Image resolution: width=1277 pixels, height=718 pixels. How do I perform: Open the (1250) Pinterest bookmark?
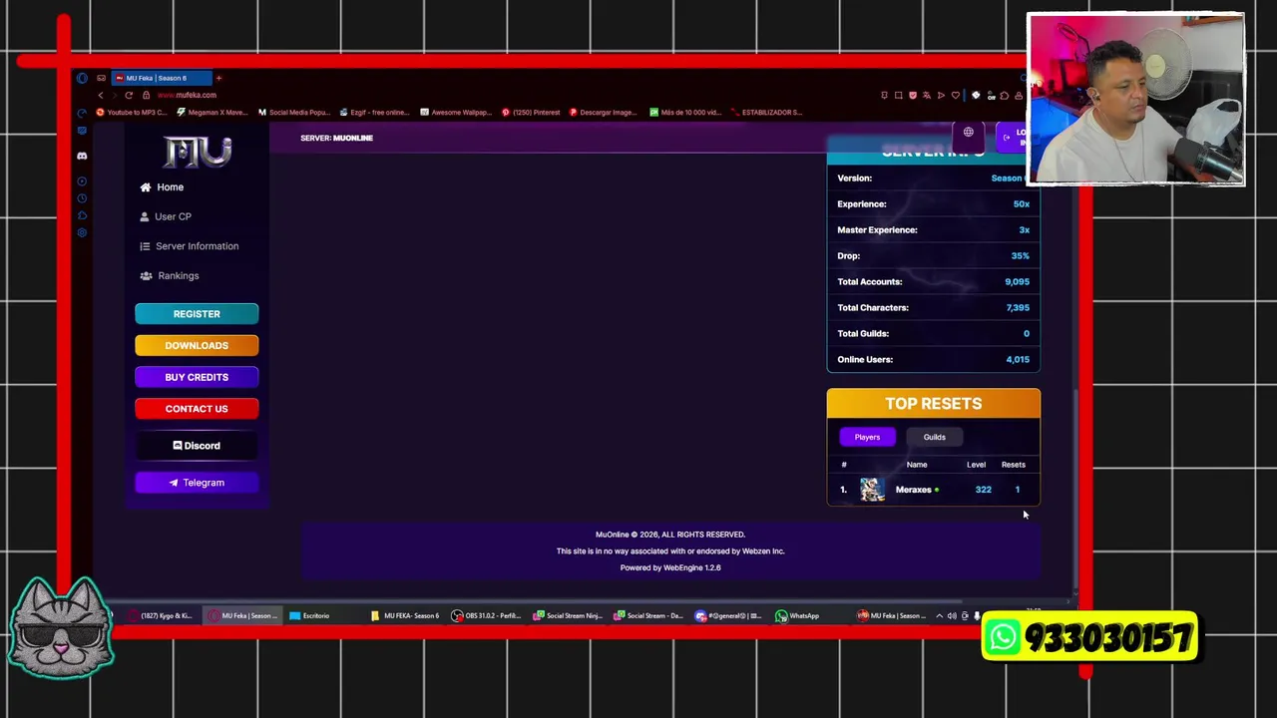pyautogui.click(x=531, y=113)
